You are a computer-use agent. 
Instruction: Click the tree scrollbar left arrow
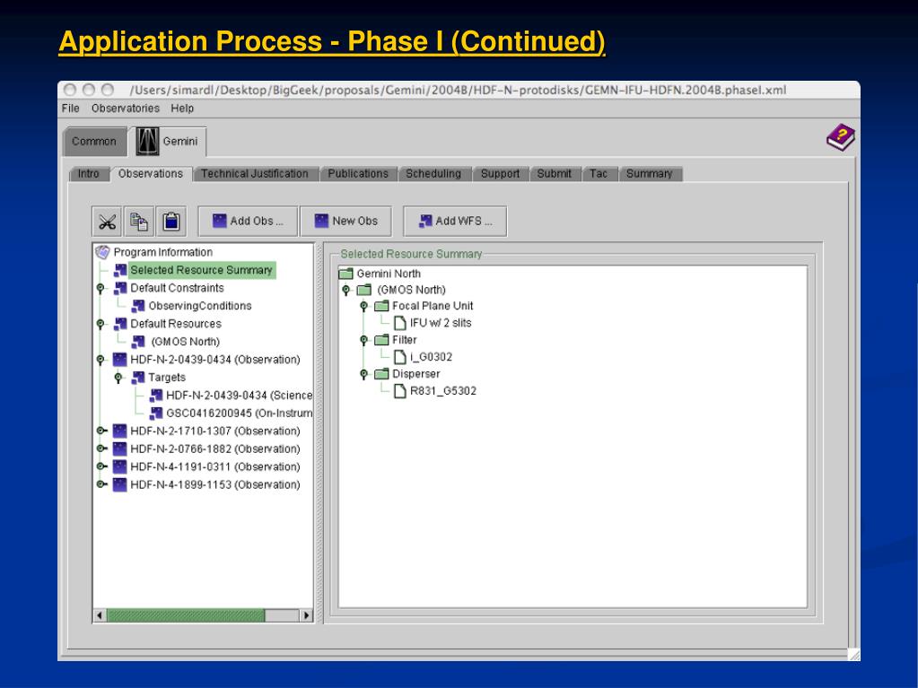(x=100, y=615)
